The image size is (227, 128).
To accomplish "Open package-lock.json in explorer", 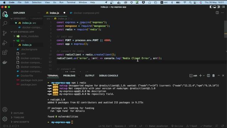I will click(32, 80).
